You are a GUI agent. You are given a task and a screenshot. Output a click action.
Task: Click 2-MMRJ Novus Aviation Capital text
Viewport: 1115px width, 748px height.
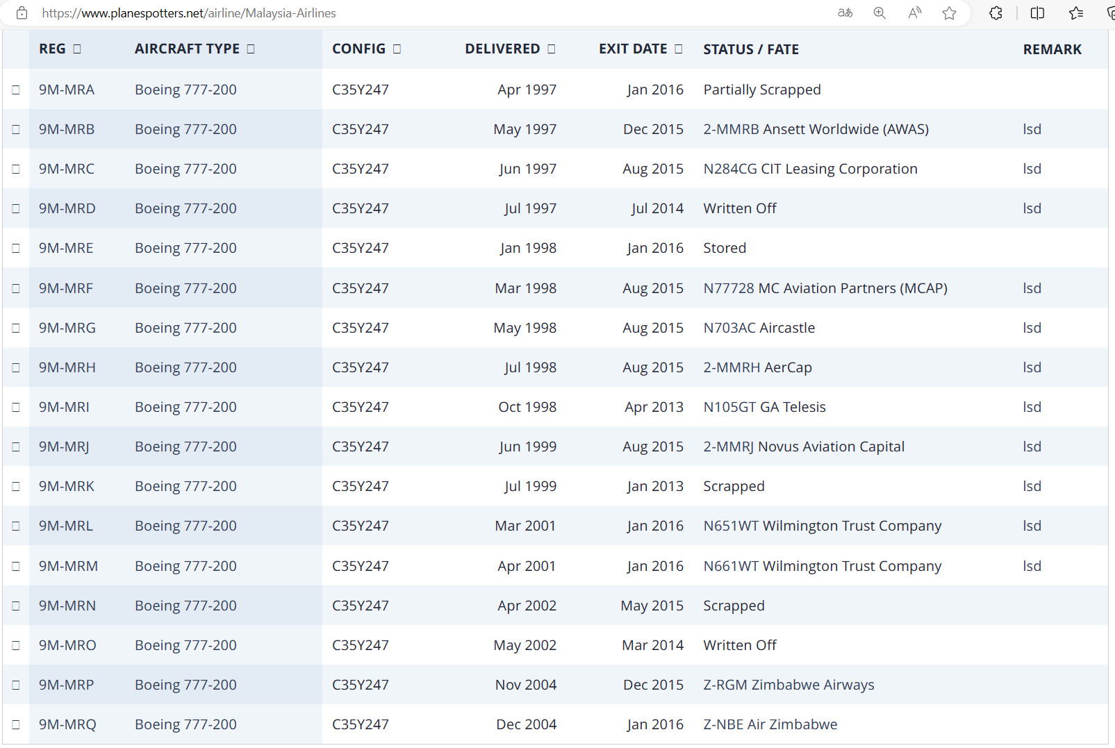click(x=804, y=447)
